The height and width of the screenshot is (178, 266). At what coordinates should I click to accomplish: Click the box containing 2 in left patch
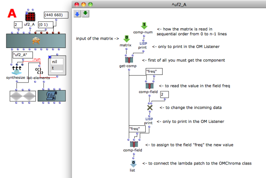18,25
